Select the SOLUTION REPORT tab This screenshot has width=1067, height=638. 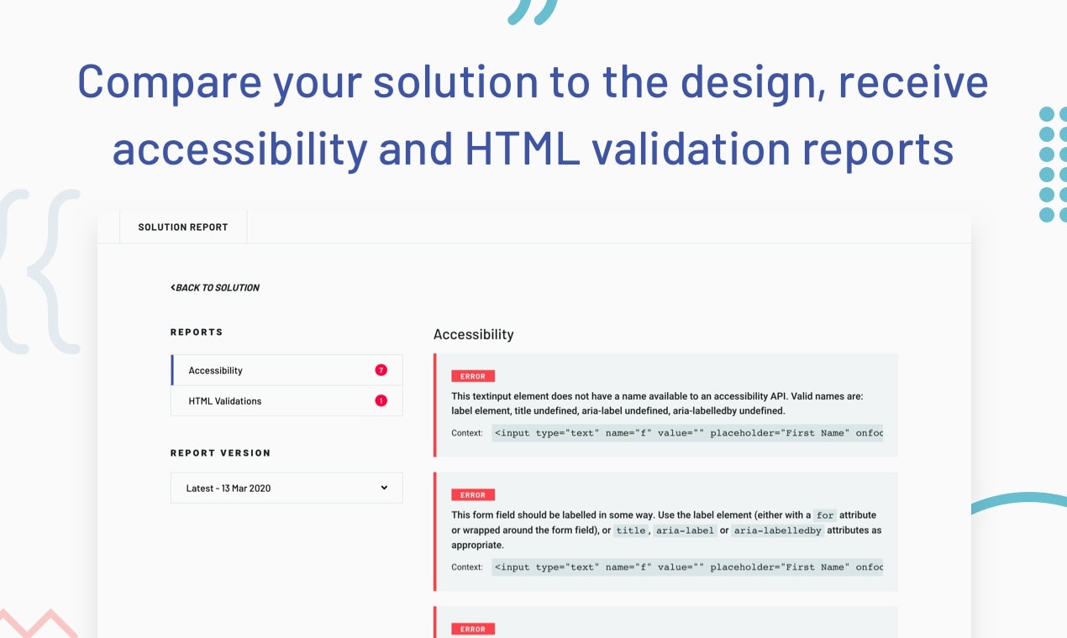click(183, 227)
